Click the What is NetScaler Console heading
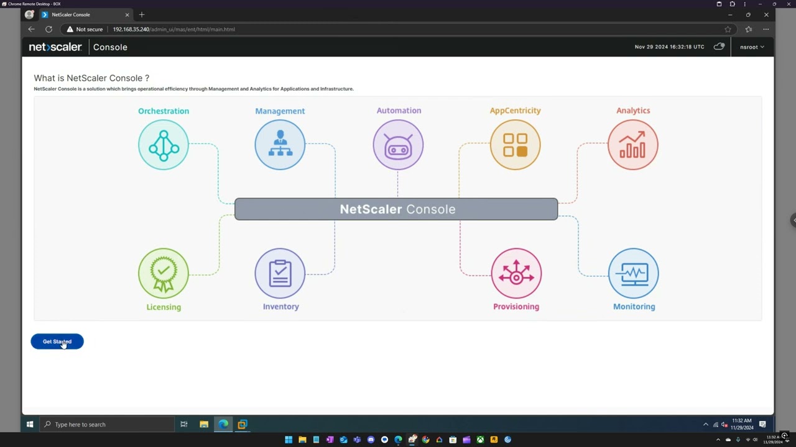796x447 pixels. click(91, 78)
